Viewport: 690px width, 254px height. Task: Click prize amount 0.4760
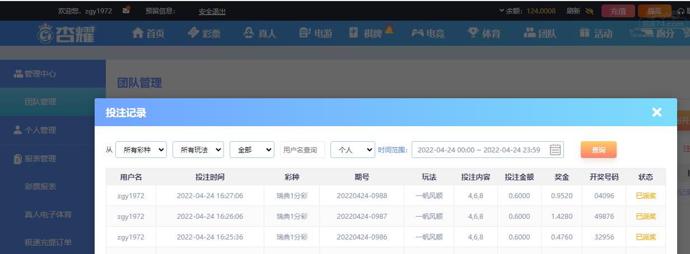click(562, 237)
